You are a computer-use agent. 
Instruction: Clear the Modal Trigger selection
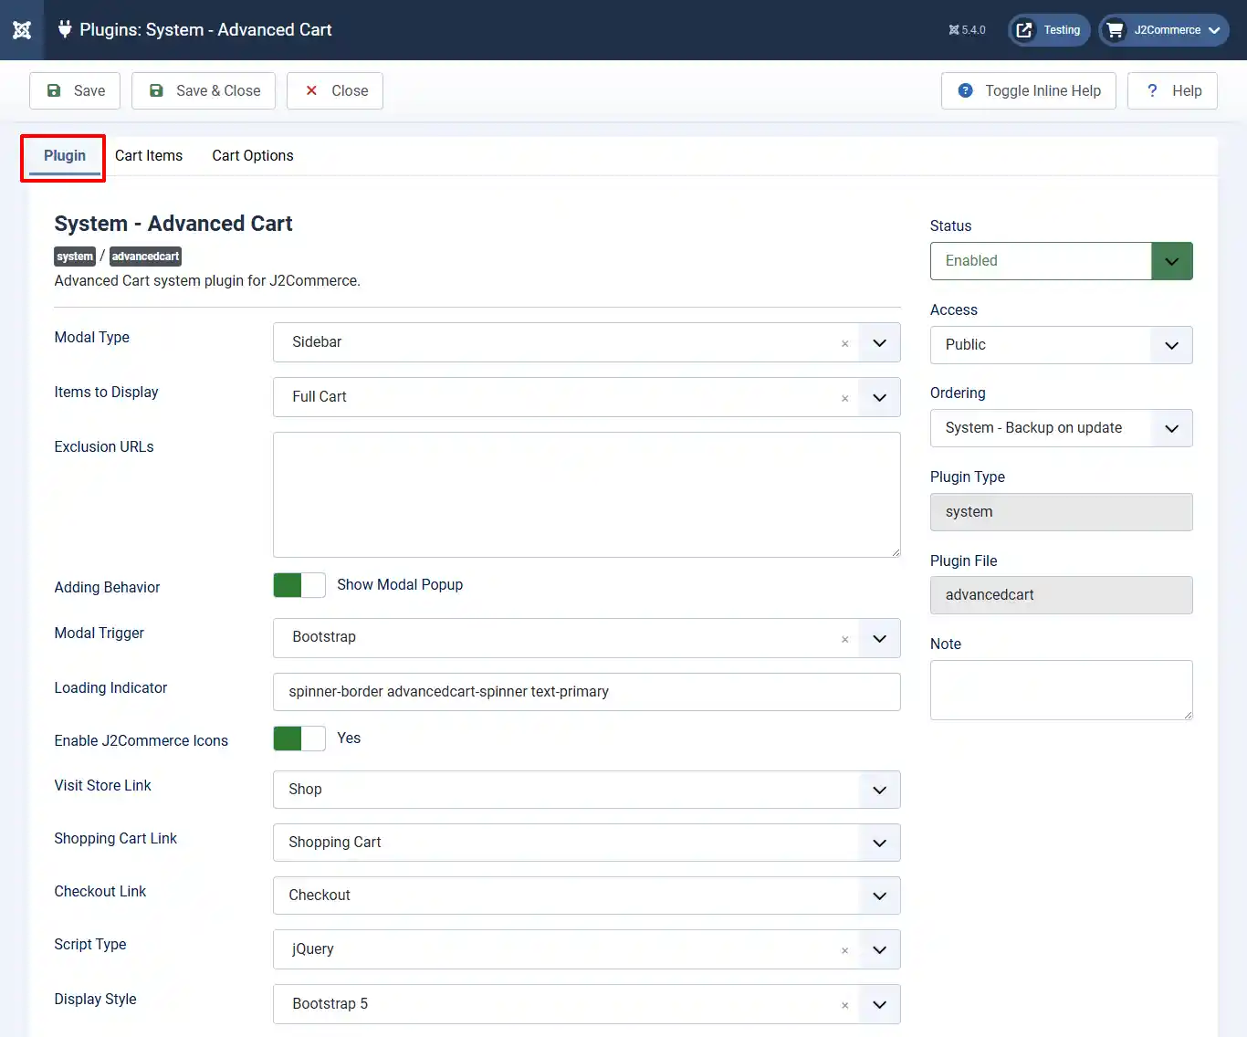844,639
